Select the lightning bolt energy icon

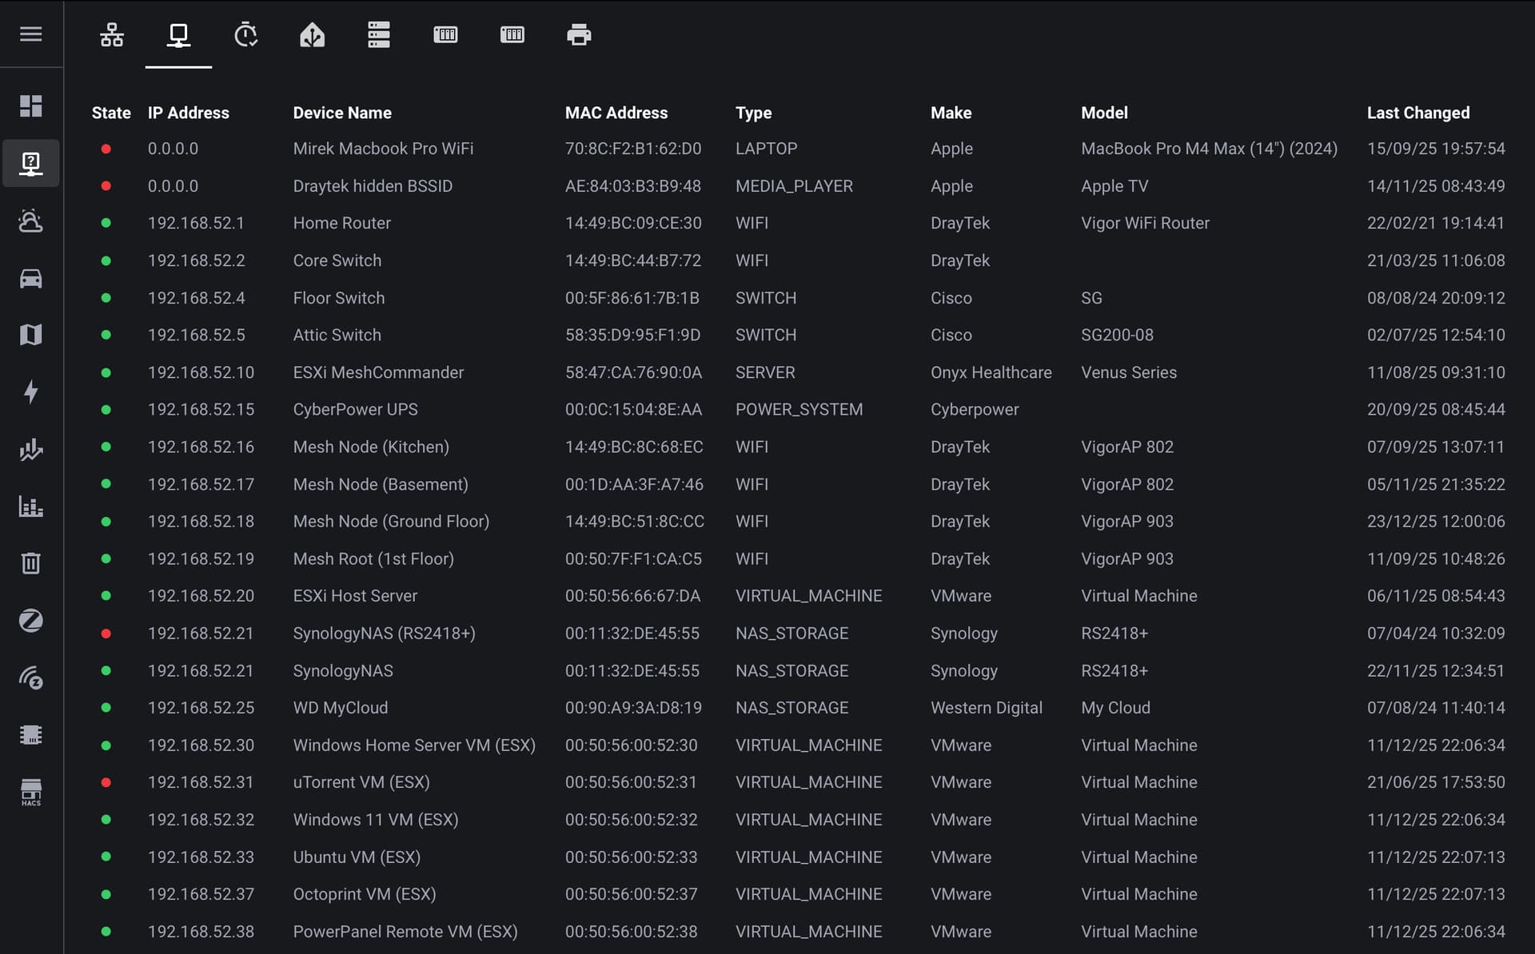click(x=30, y=392)
